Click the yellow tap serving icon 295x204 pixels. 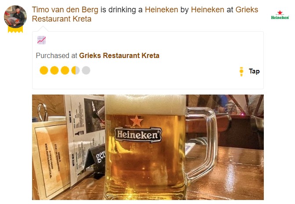[241, 72]
